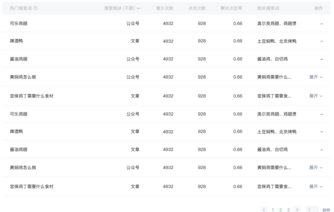Go to the next page arrow
Viewport: 334px width, 212px height.
tap(297, 210)
